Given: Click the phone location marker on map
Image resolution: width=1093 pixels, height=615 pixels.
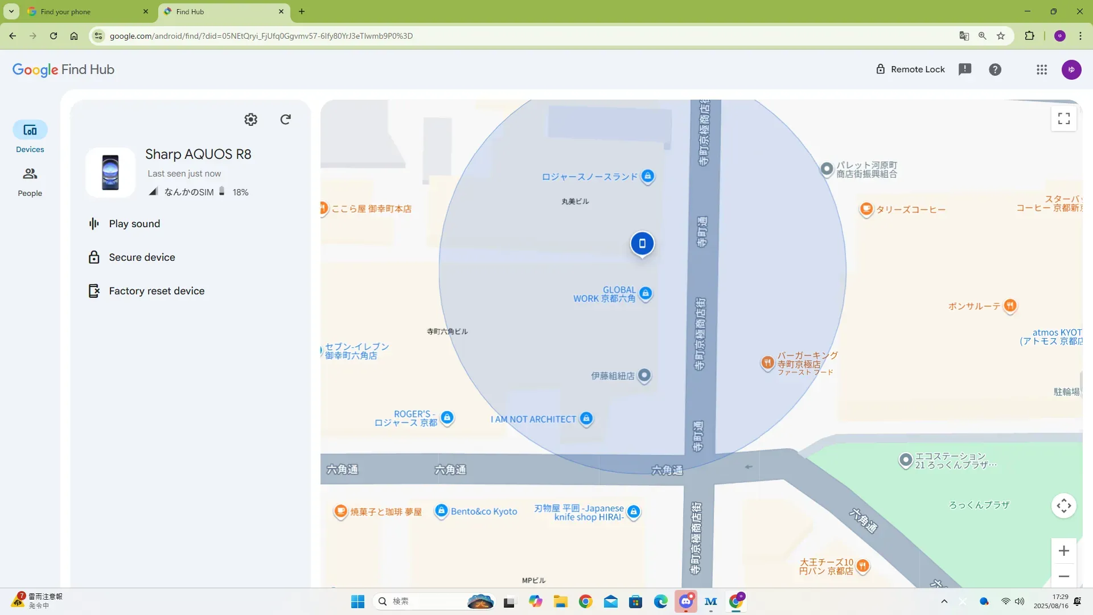Looking at the screenshot, I should coord(642,244).
